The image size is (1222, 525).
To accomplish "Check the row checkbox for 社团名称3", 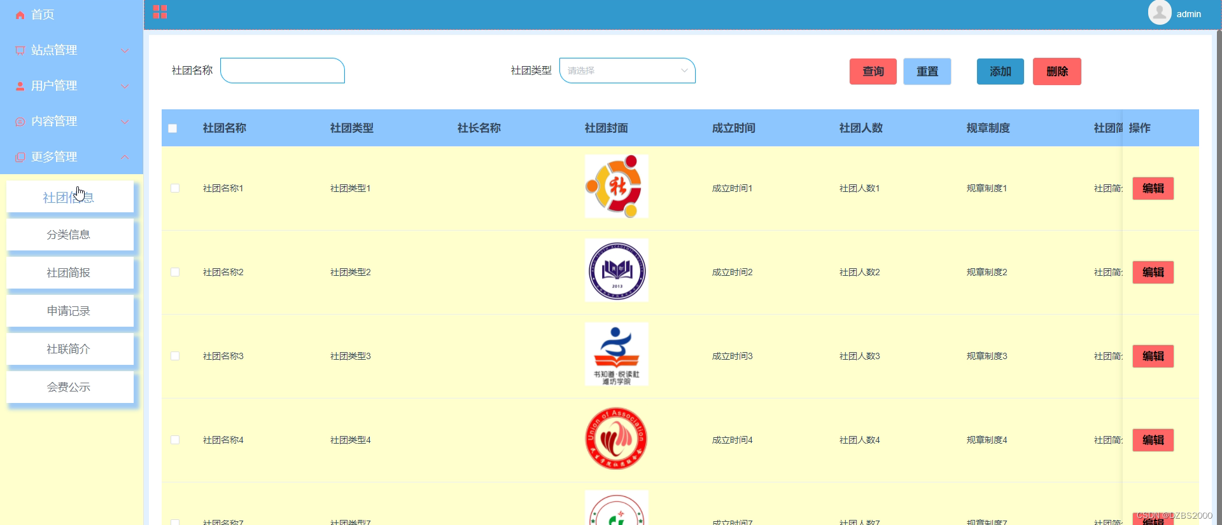I will coord(175,356).
